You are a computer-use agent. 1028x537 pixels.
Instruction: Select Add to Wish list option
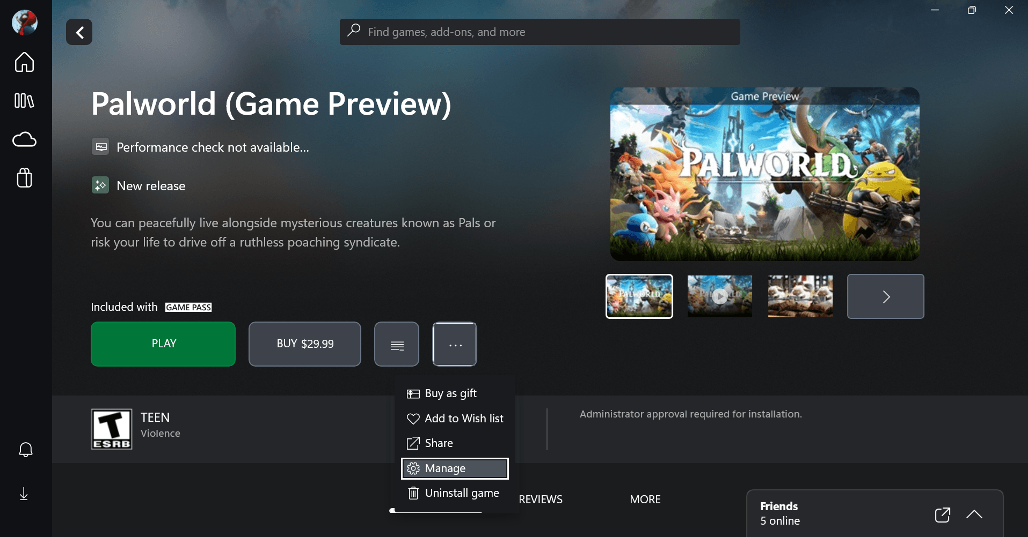(x=455, y=419)
